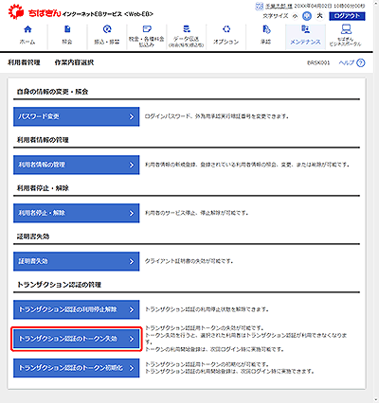Open the データ伝送 database icon

(x=187, y=29)
